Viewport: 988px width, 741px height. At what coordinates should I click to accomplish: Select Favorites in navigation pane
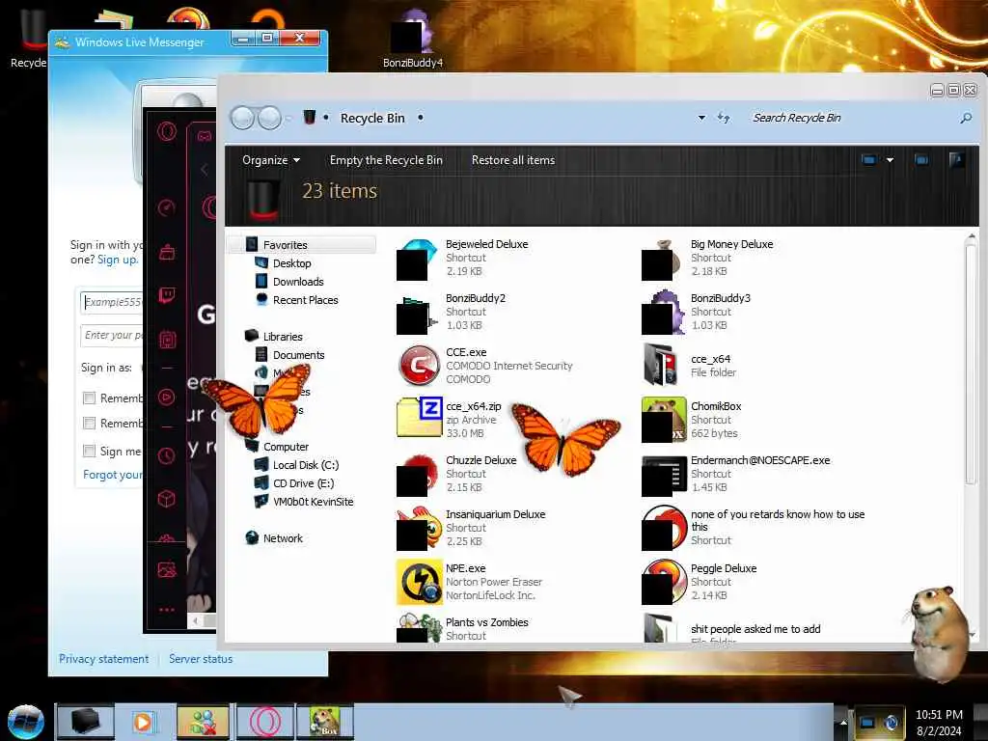[285, 244]
